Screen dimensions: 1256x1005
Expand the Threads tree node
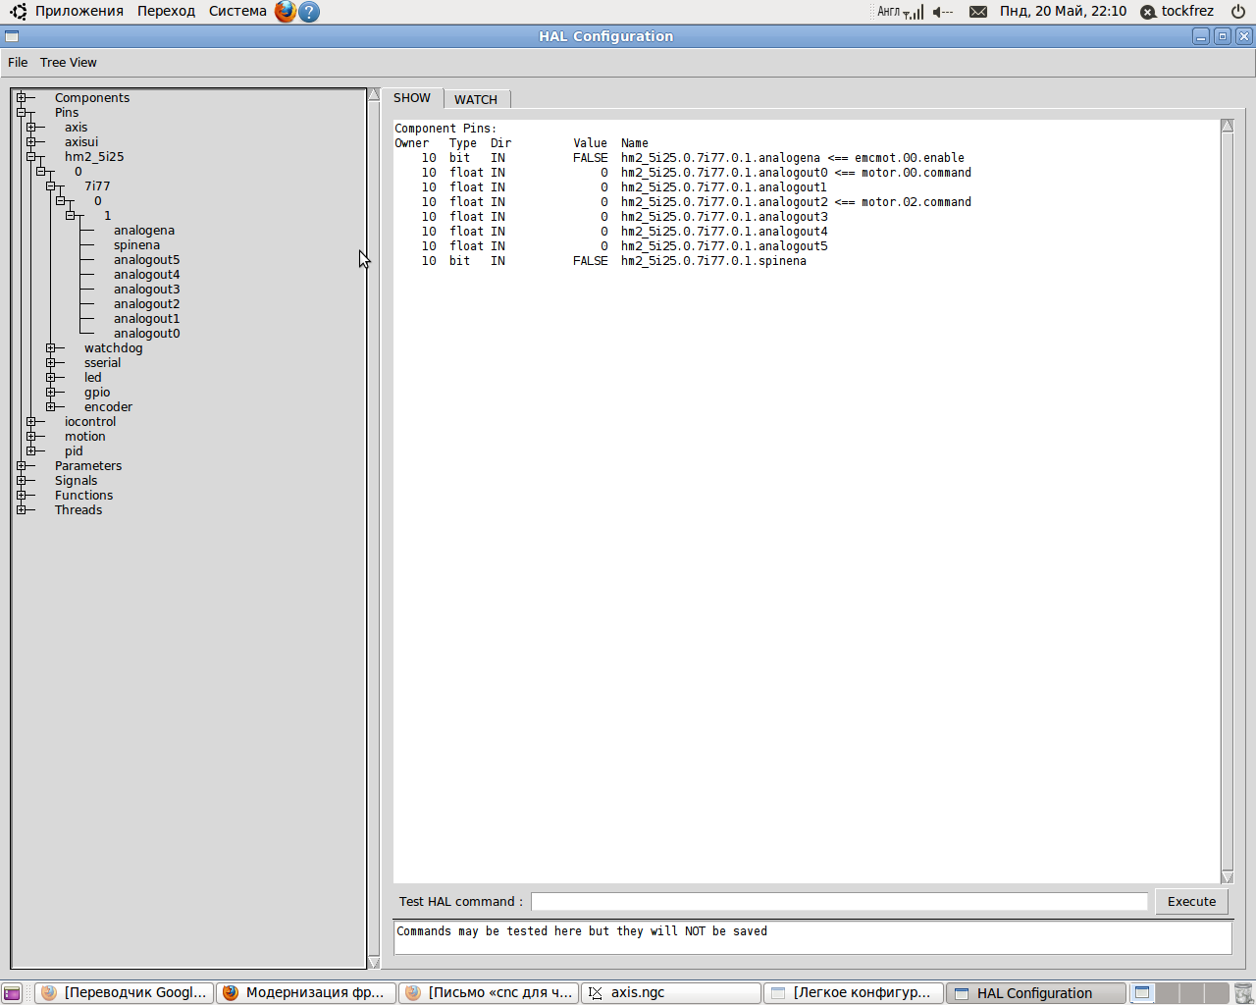[21, 510]
